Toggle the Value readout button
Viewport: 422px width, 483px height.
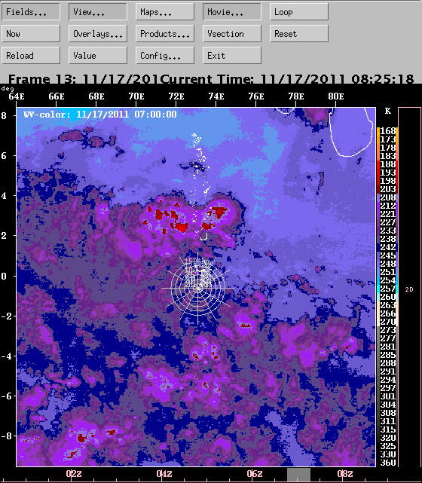coord(98,56)
